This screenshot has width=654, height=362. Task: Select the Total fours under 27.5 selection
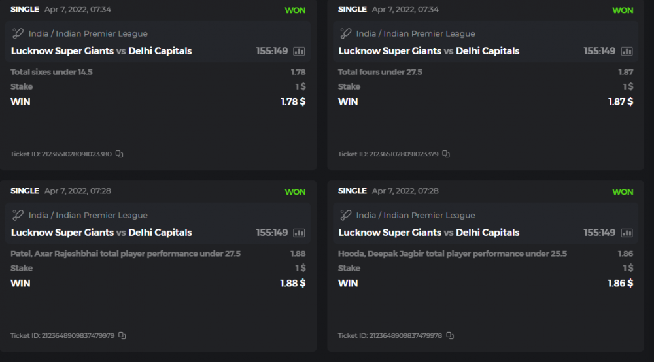click(x=379, y=72)
